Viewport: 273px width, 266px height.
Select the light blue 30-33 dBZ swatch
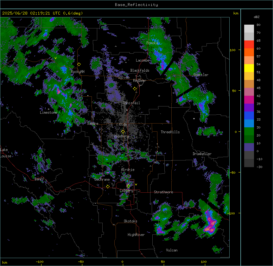(x=249, y=124)
